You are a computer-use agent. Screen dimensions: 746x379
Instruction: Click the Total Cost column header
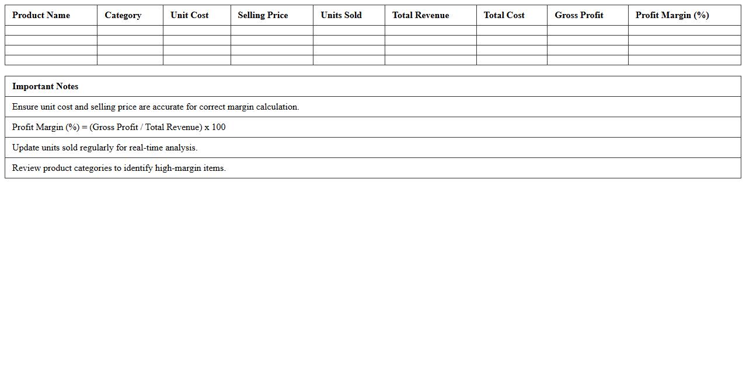pyautogui.click(x=504, y=15)
